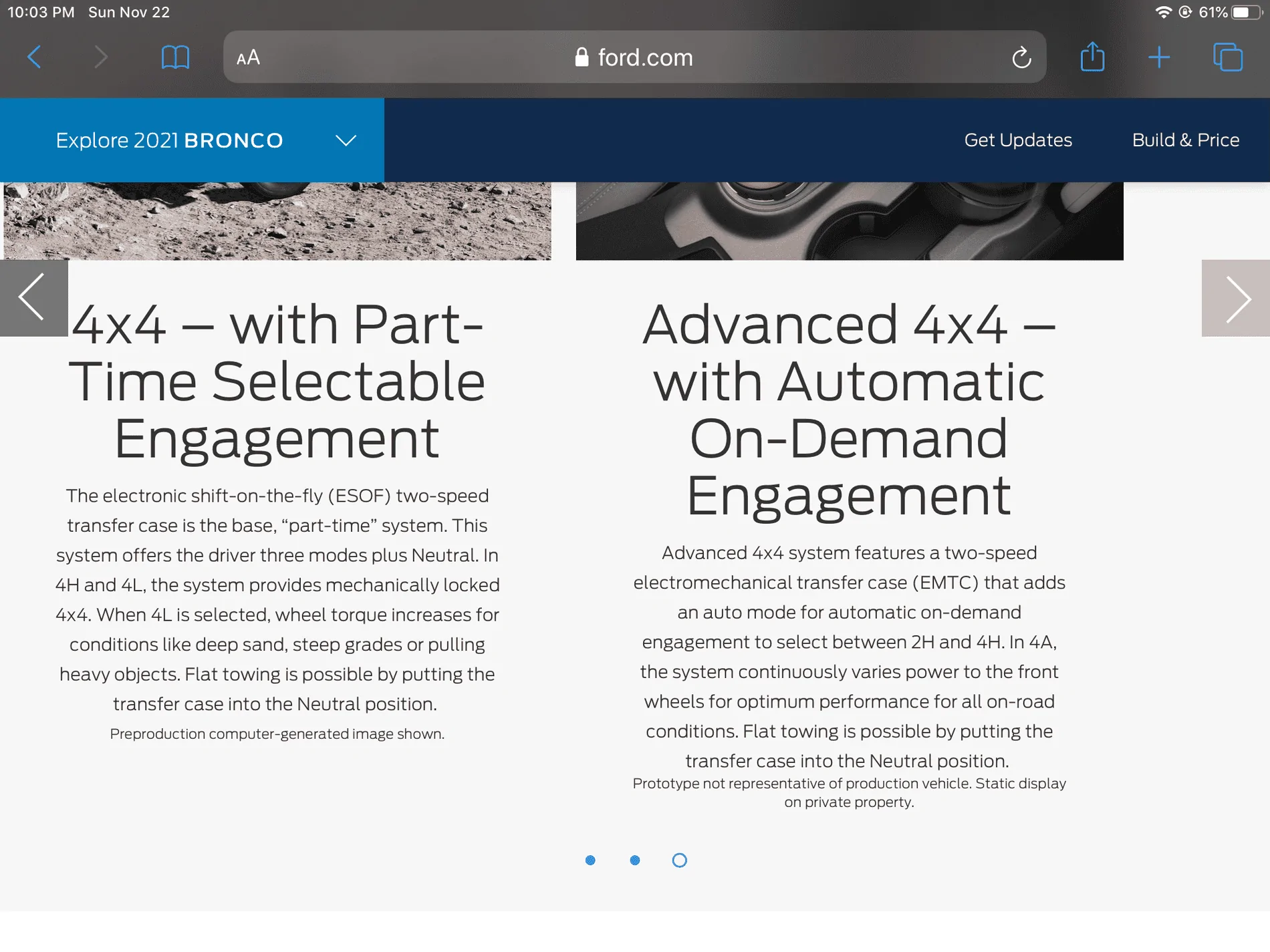The height and width of the screenshot is (952, 1270).
Task: Go to previous carousel slide arrow
Action: point(33,298)
